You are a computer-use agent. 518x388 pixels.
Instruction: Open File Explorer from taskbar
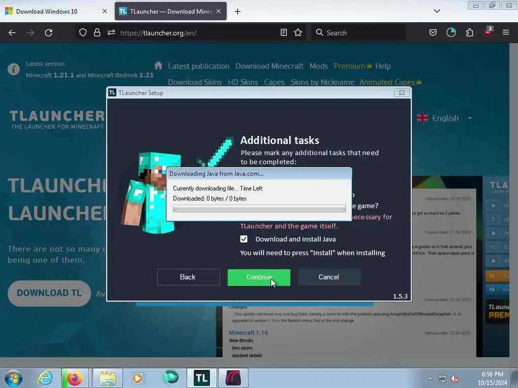pyautogui.click(x=108, y=378)
